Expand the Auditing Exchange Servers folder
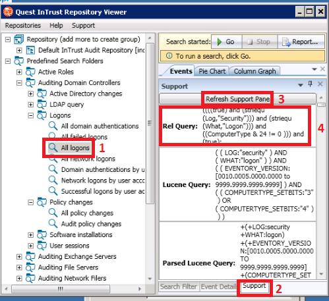Viewport: 329px width, 301px height. (19, 256)
